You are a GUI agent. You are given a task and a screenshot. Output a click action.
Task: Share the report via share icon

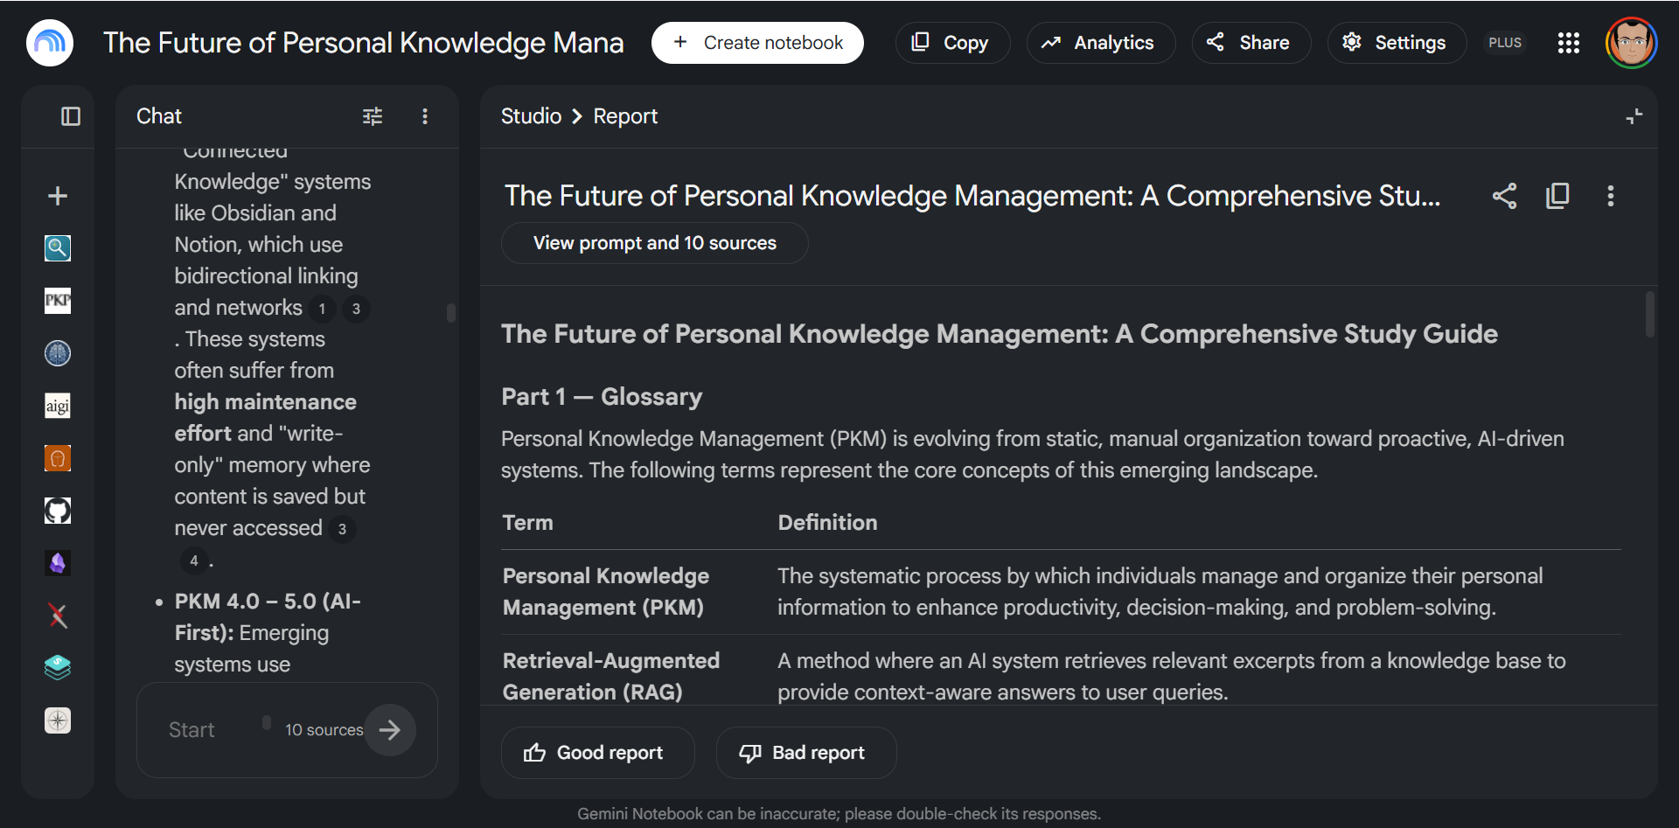coord(1504,196)
